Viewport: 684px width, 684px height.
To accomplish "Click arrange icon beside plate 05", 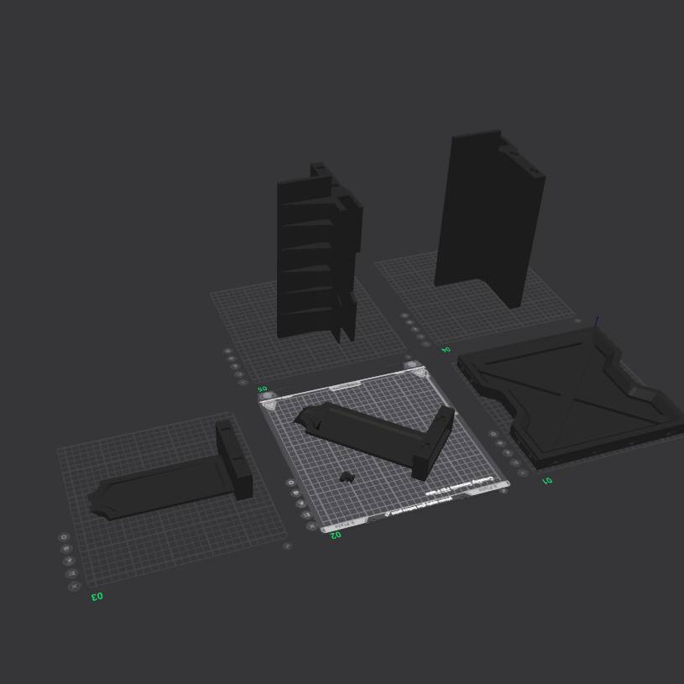I will click(235, 367).
